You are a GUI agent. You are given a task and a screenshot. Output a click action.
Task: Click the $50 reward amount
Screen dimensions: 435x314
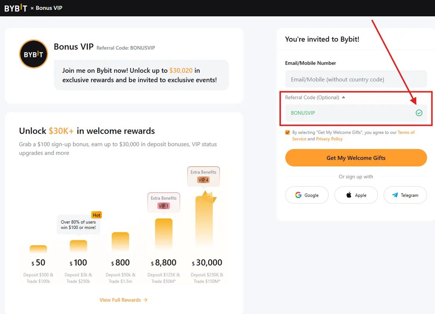click(x=38, y=263)
